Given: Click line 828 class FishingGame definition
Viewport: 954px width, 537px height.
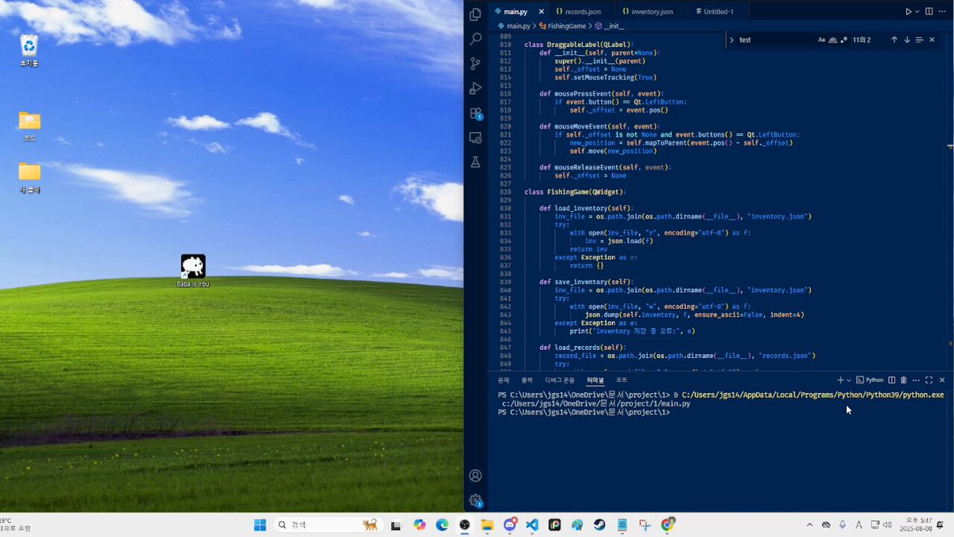Looking at the screenshot, I should (576, 192).
